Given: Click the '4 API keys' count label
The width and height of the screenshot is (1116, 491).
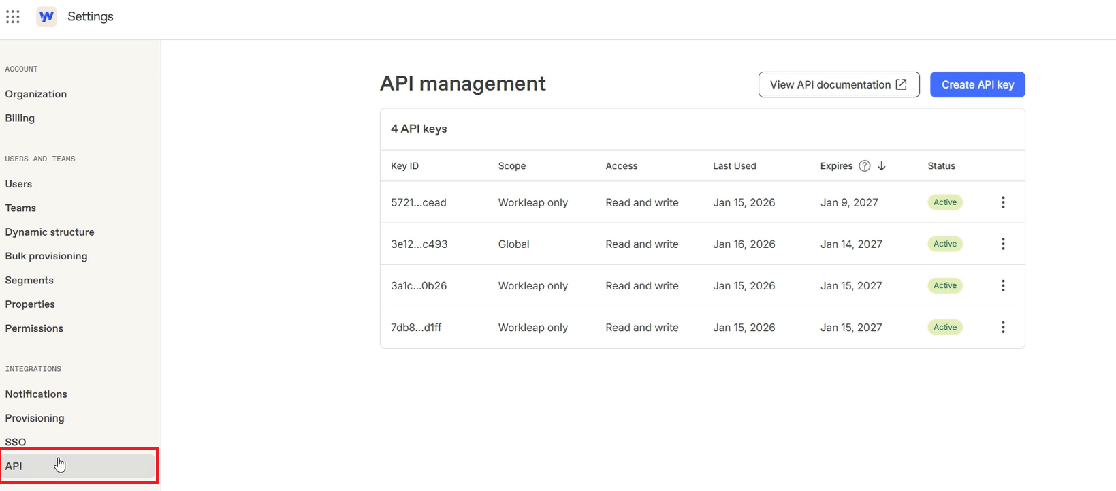Looking at the screenshot, I should point(419,129).
